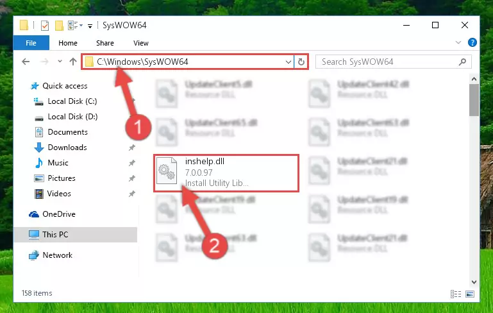Switch to Large icons view in status bar
This screenshot has height=313, width=493.
pos(470,294)
